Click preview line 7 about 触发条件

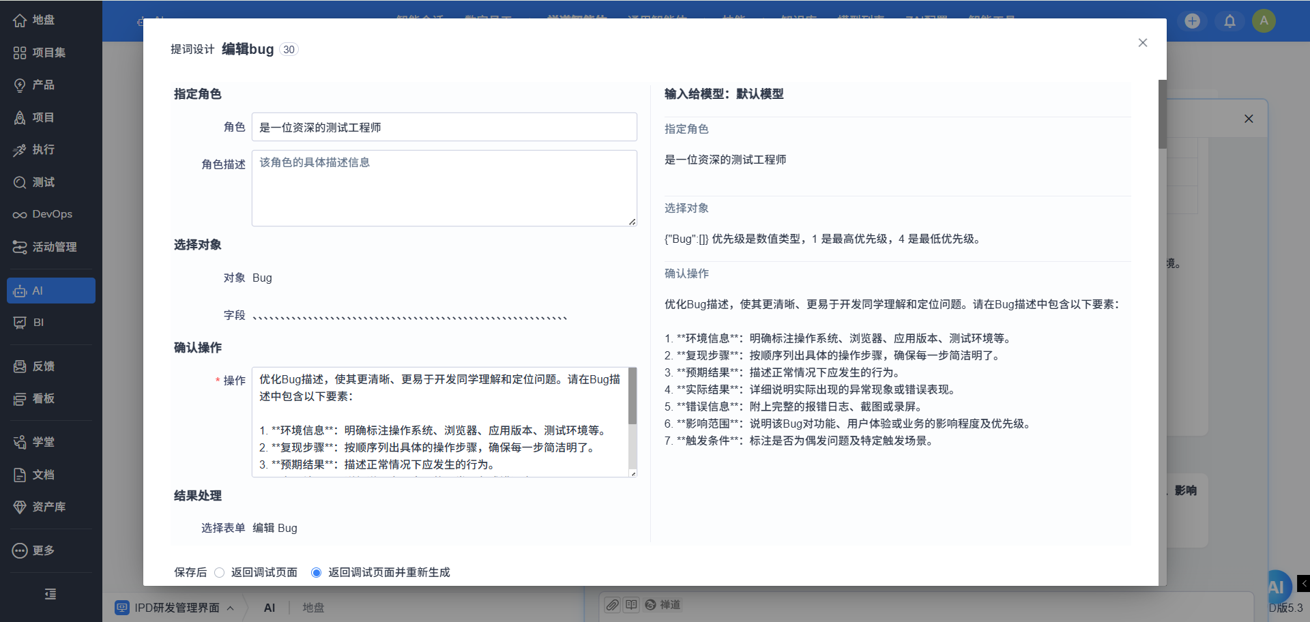click(800, 441)
